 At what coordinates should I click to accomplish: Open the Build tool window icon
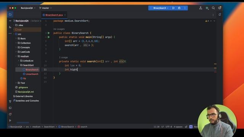(10, 102)
